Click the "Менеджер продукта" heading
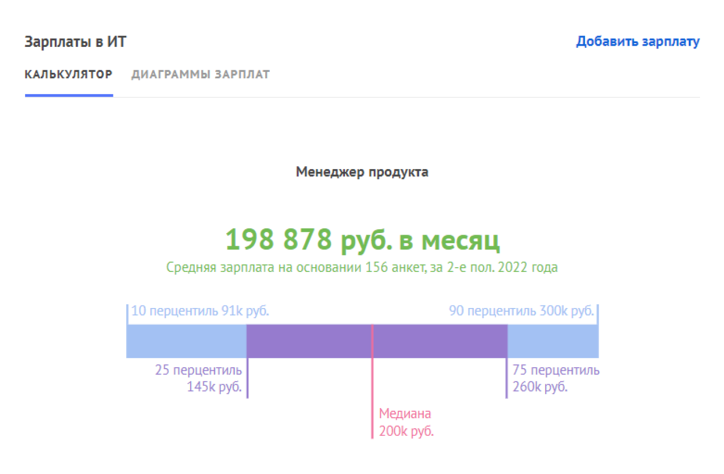Viewport: 724px width, 474px height. pyautogui.click(x=362, y=172)
